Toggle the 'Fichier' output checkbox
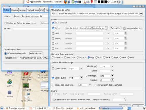The image size is (146, 110). (53, 28)
